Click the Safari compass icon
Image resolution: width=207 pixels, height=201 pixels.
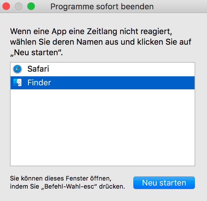[x=17, y=69]
